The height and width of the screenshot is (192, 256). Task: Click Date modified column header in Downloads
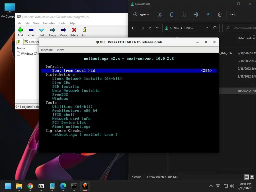point(246,38)
